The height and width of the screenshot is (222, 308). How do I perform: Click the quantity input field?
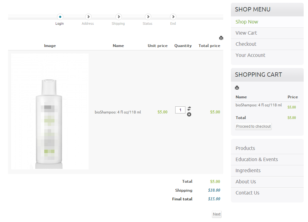pyautogui.click(x=180, y=110)
